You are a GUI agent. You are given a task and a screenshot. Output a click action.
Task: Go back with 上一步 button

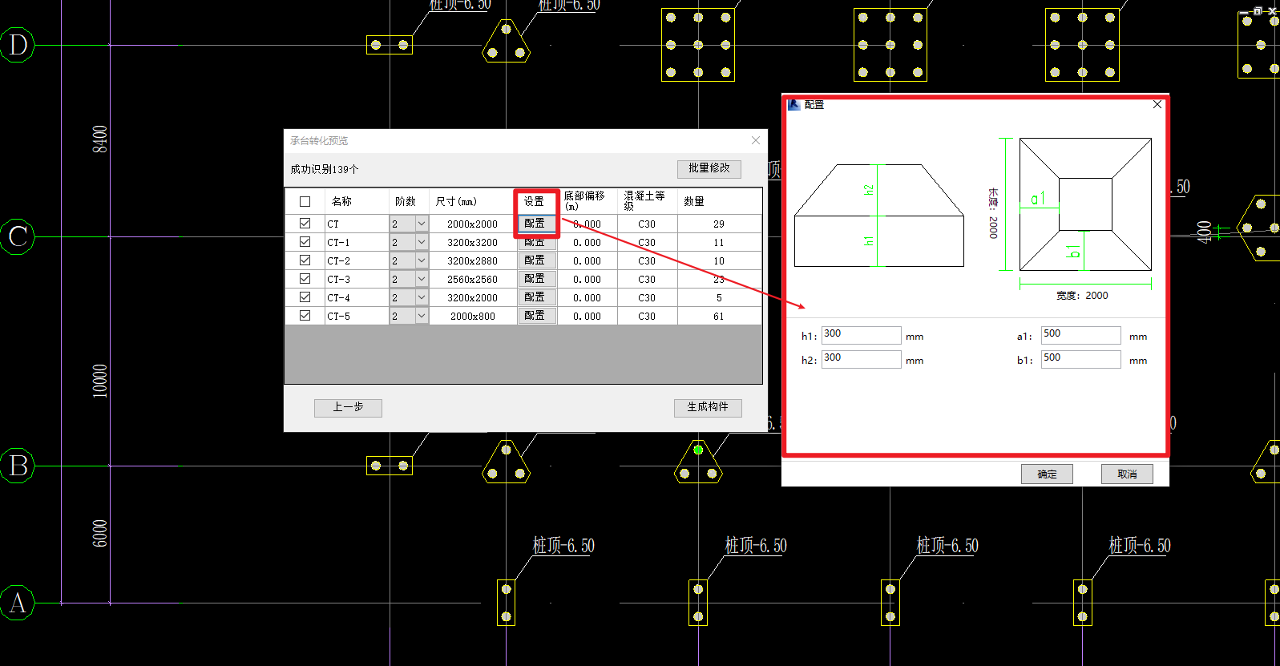[348, 407]
